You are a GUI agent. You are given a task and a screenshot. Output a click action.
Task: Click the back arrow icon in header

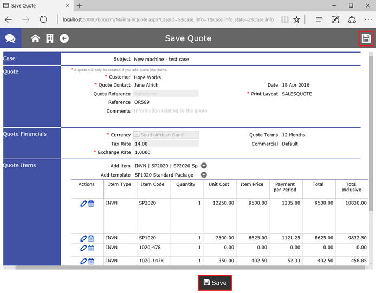click(x=64, y=38)
